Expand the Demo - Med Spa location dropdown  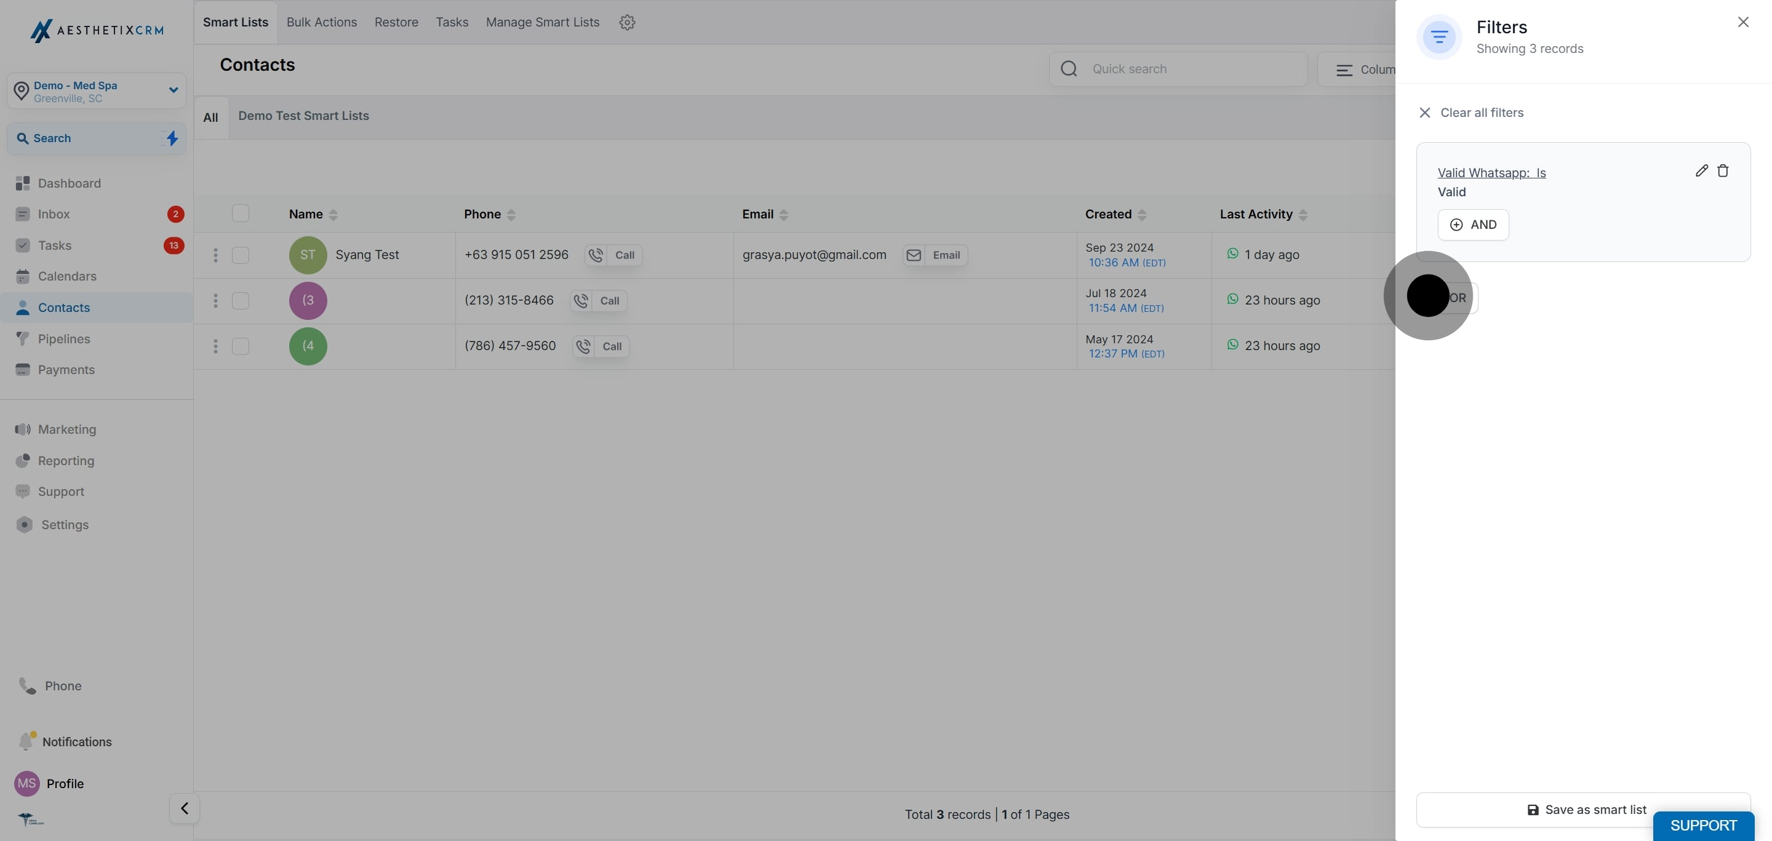pos(173,90)
